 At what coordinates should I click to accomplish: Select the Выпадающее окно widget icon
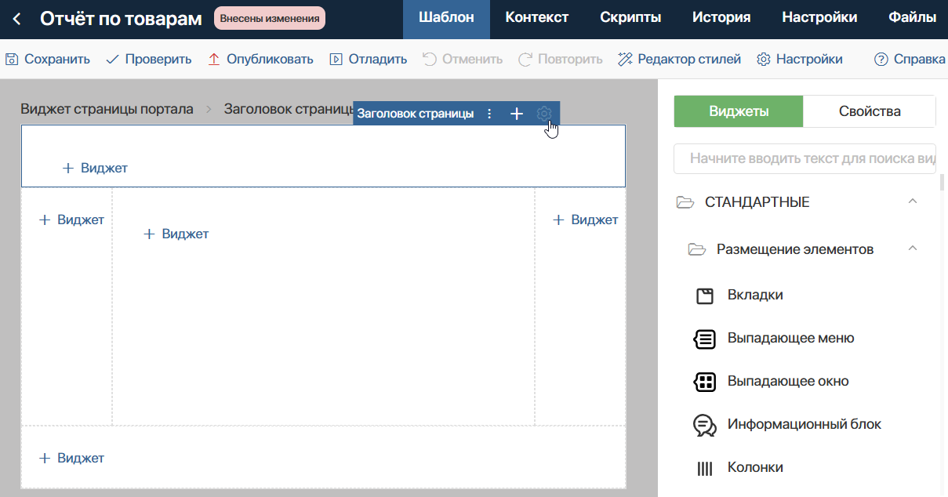coord(705,382)
